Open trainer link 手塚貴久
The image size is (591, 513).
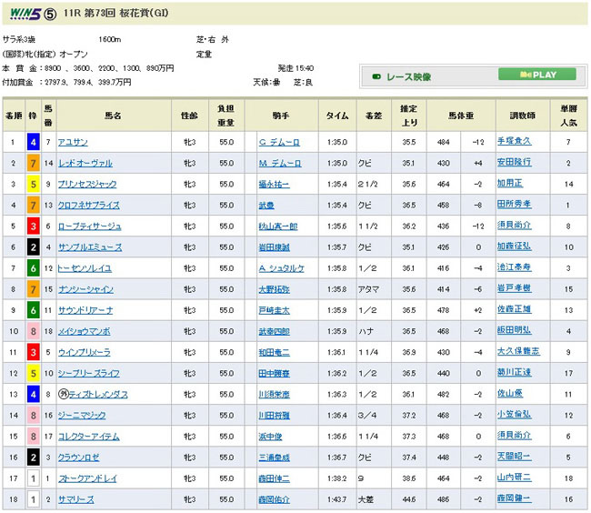[513, 142]
